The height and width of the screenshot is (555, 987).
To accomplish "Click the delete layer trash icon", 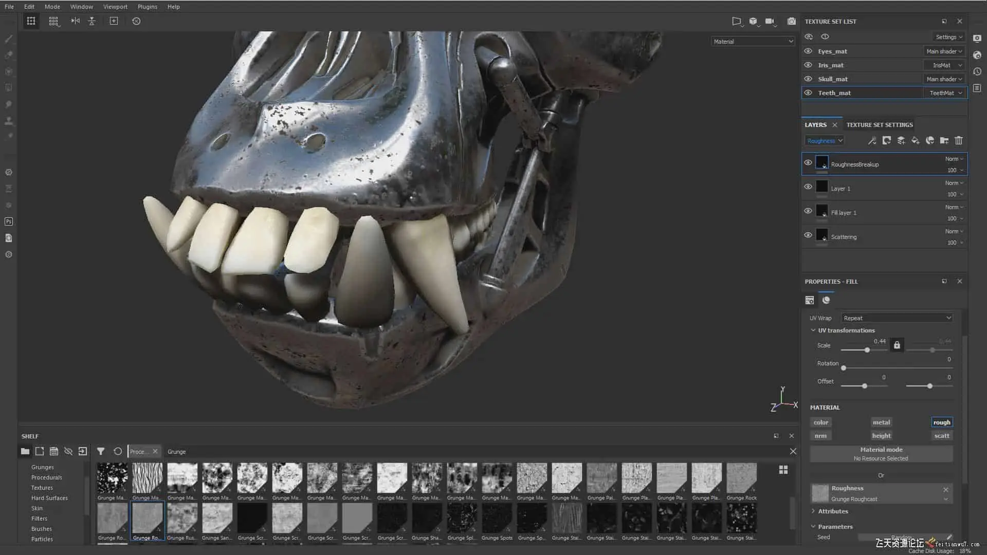I will tap(959, 140).
